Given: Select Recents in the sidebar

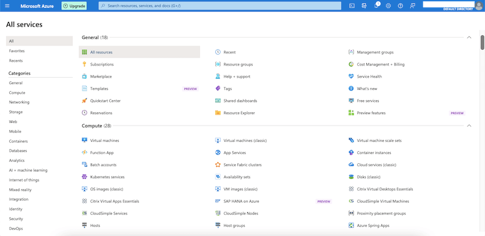Looking at the screenshot, I should (x=16, y=61).
